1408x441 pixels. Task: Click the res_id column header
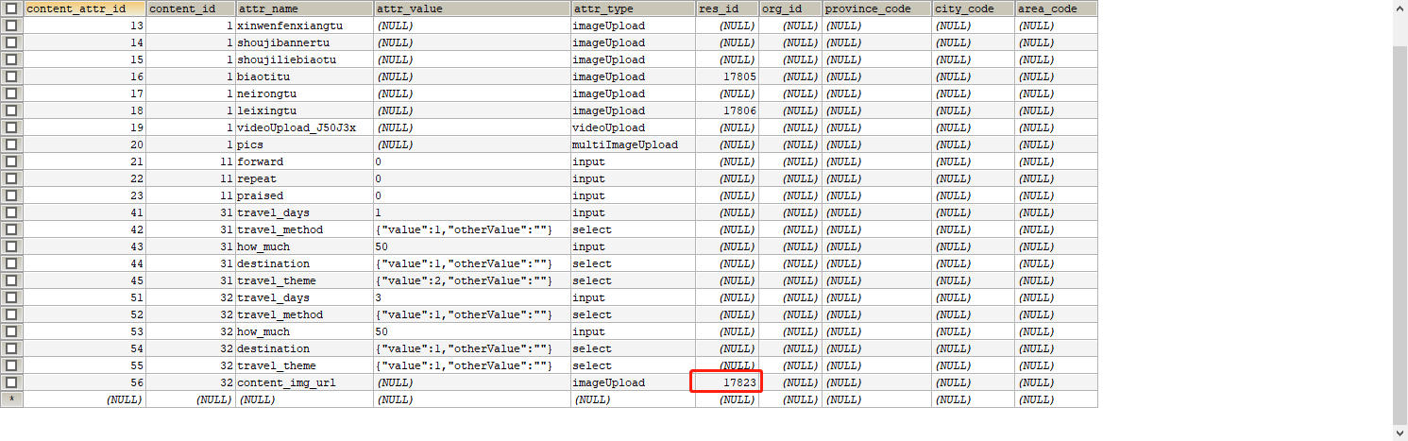click(727, 8)
